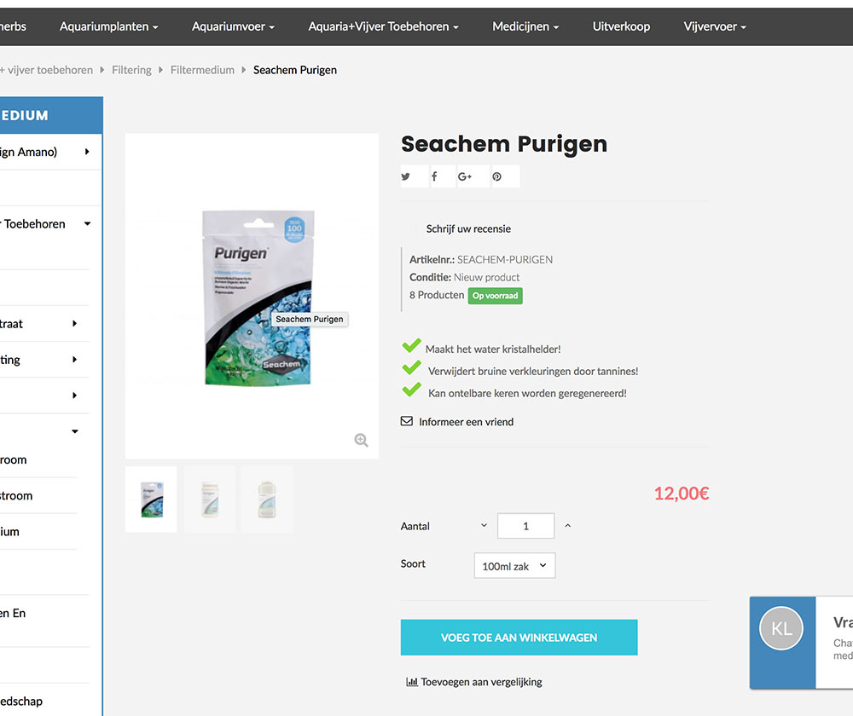Select the third product bottle thumbnail
Screen dimensions: 853x716
pyautogui.click(x=266, y=499)
